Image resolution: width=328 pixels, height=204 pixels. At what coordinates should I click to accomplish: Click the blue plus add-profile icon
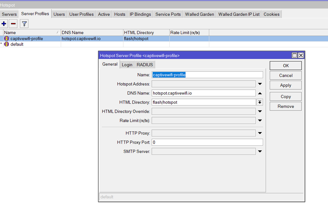[4, 24]
